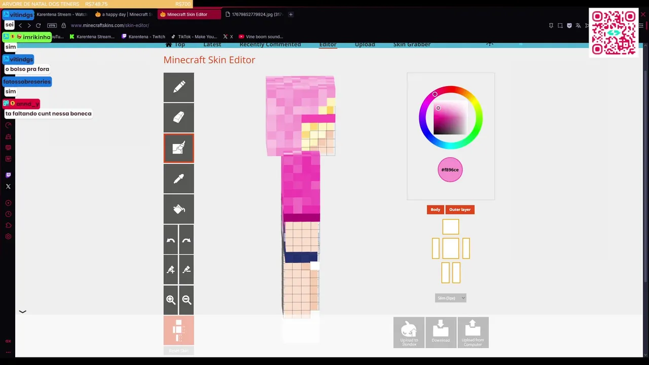This screenshot has width=649, height=365.
Task: Toggle the diagram's left-side leg visibility
Action: (x=446, y=272)
